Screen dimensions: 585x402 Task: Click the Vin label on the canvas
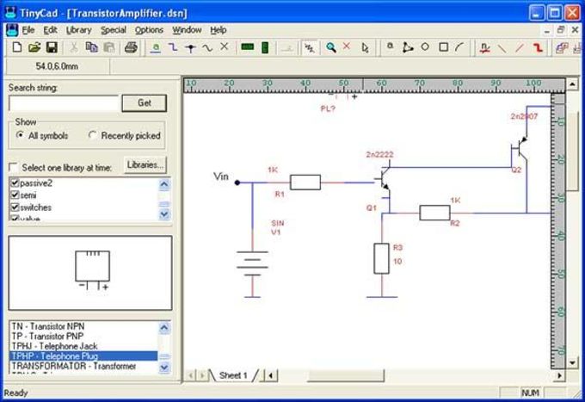pyautogui.click(x=221, y=176)
